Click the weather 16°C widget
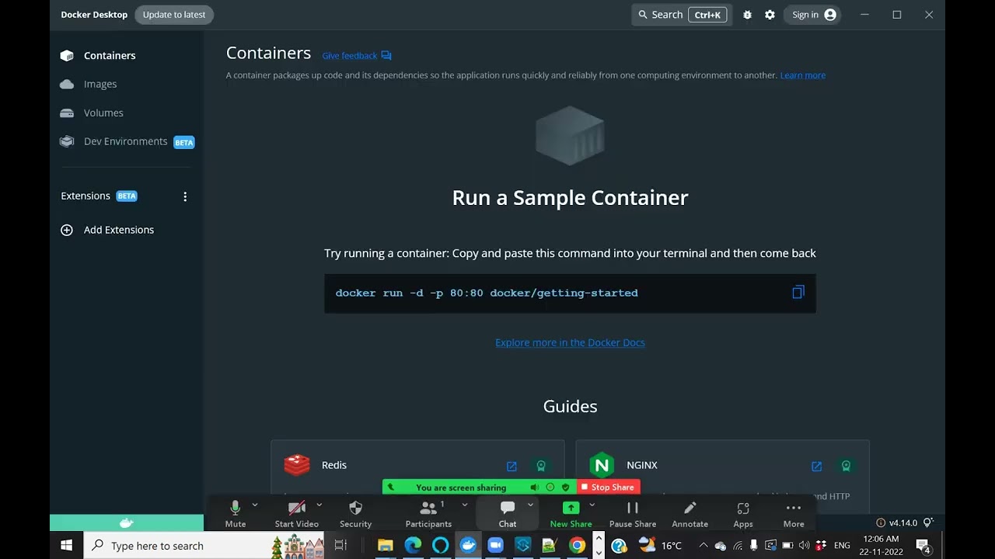Image resolution: width=995 pixels, height=559 pixels. click(x=660, y=546)
